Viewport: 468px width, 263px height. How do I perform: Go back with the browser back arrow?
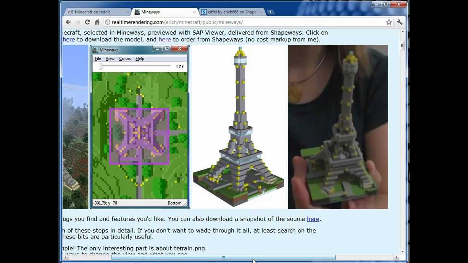[68, 22]
